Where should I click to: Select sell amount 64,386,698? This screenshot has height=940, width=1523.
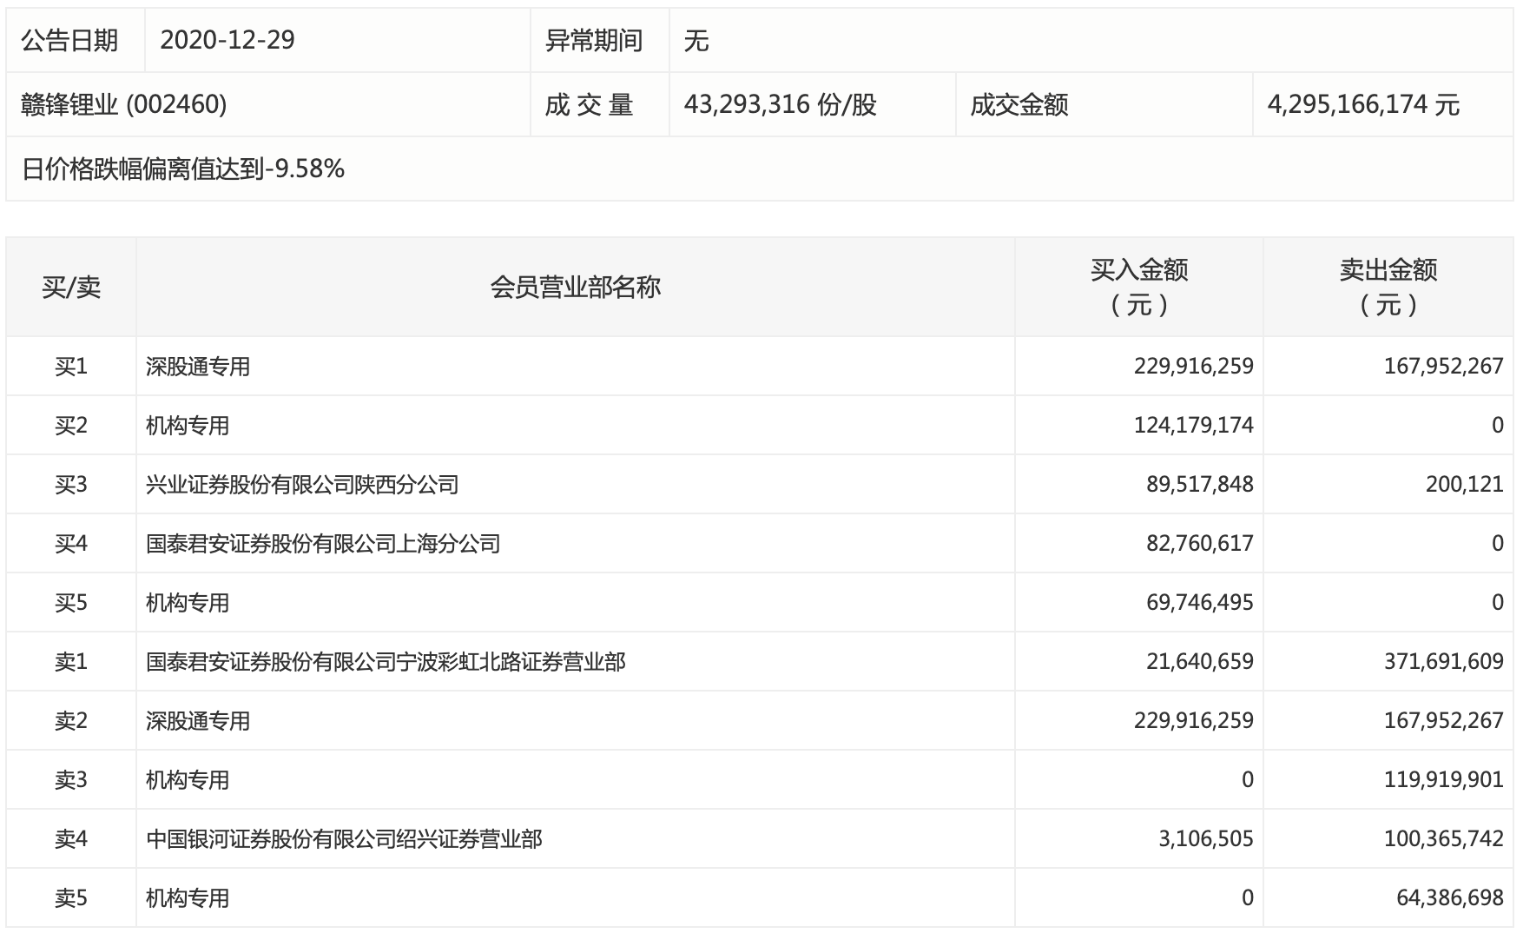[1449, 898]
